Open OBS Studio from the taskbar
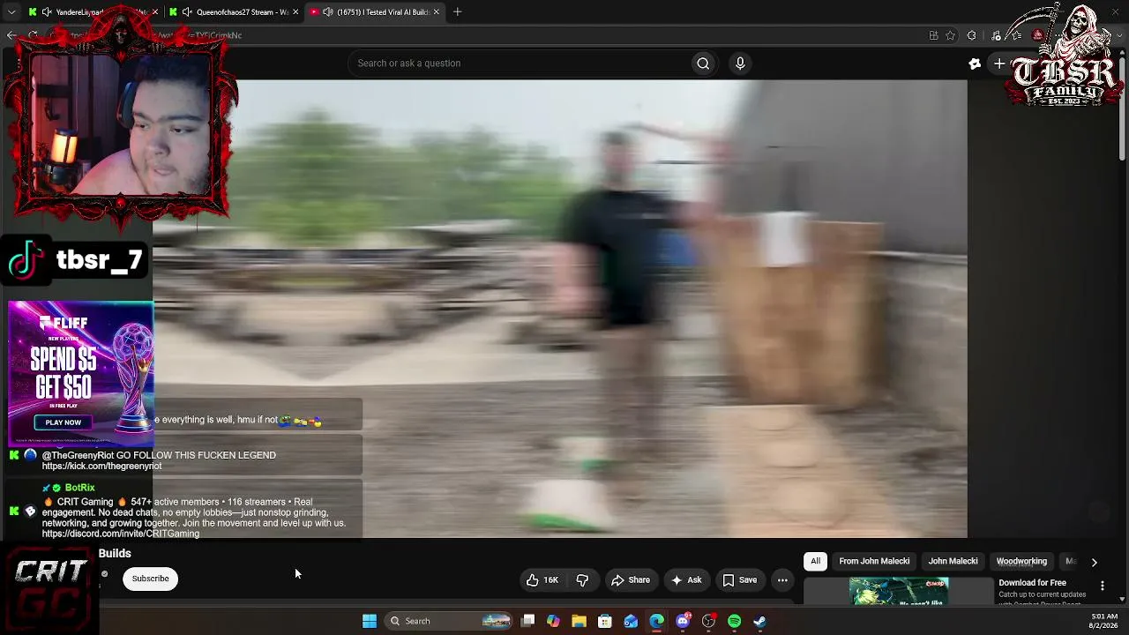This screenshot has width=1129, height=635. (x=708, y=621)
